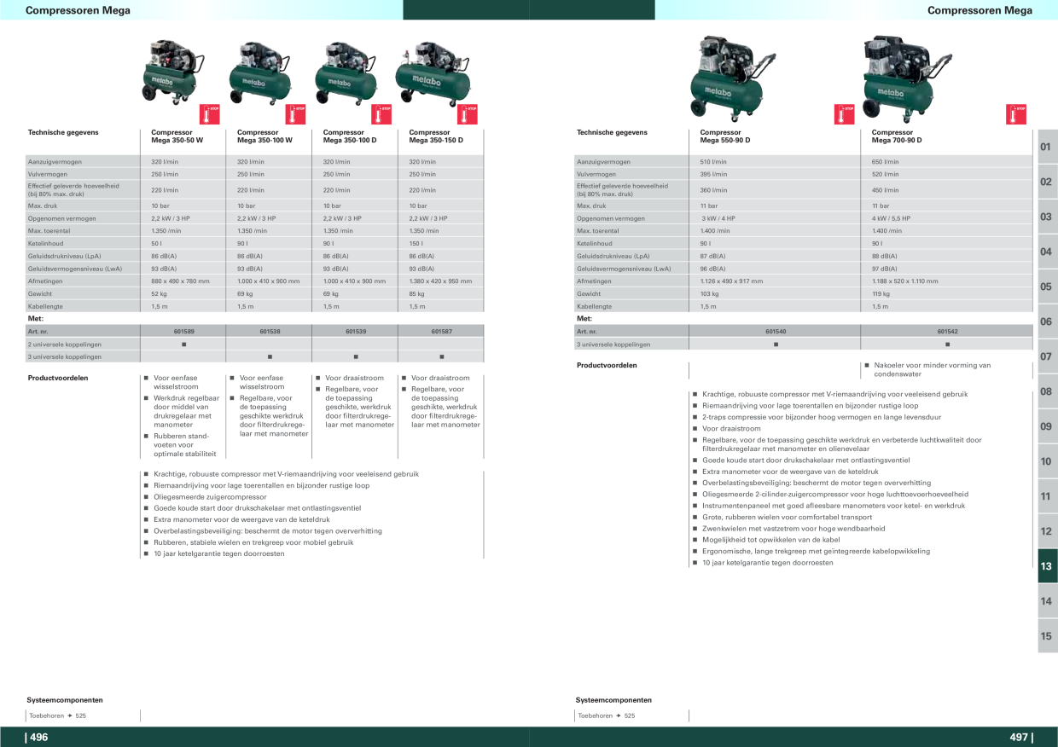Click power value '4 kW / 5,5 HP'
This screenshot has height=747, width=1058.
coord(892,218)
